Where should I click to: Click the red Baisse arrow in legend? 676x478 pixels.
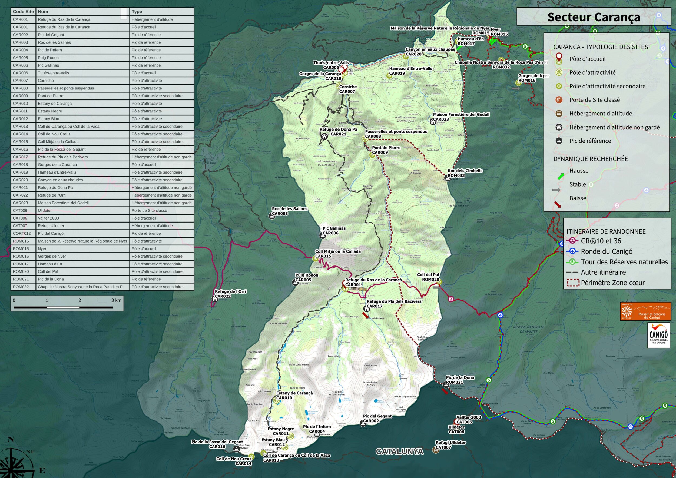point(558,204)
